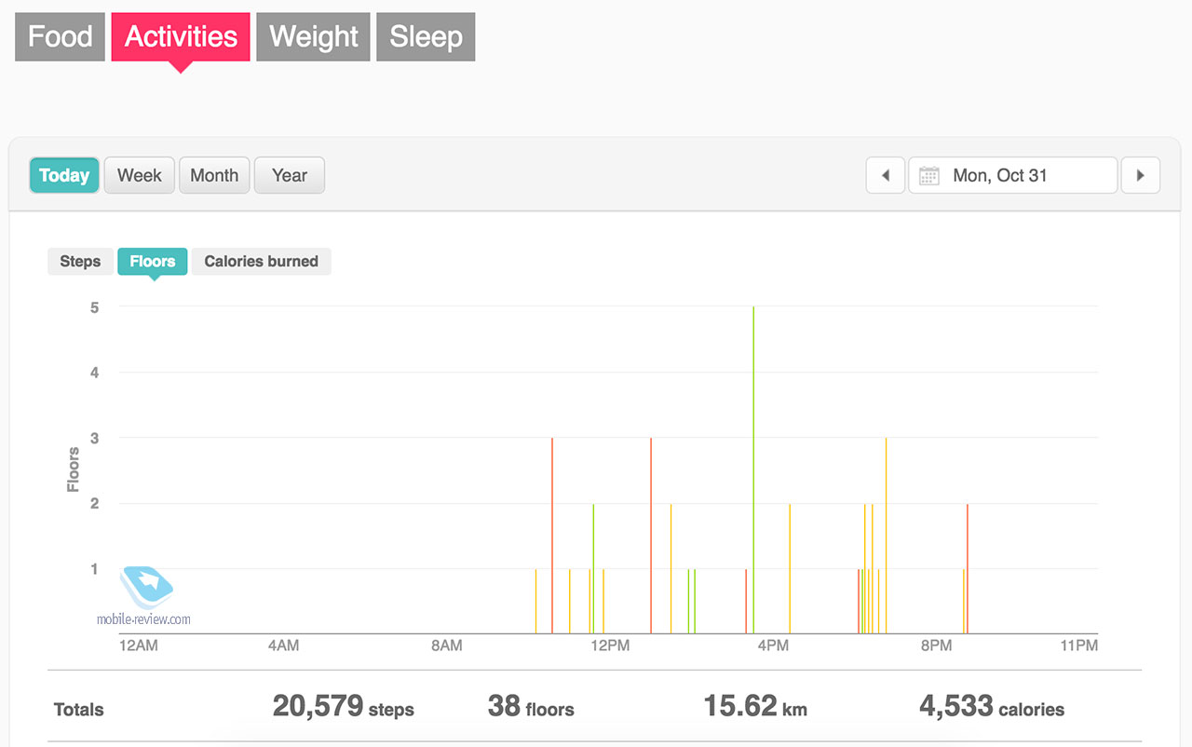Switch range to Week
The height and width of the screenshot is (747, 1192).
tap(140, 175)
